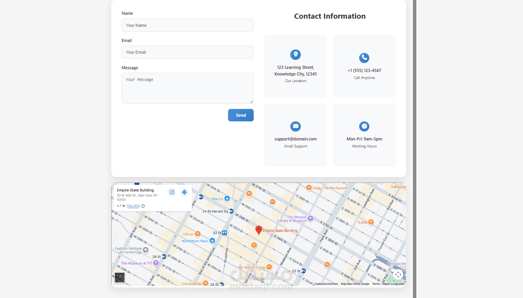
Task: Click the Email field label
Action: [x=126, y=40]
